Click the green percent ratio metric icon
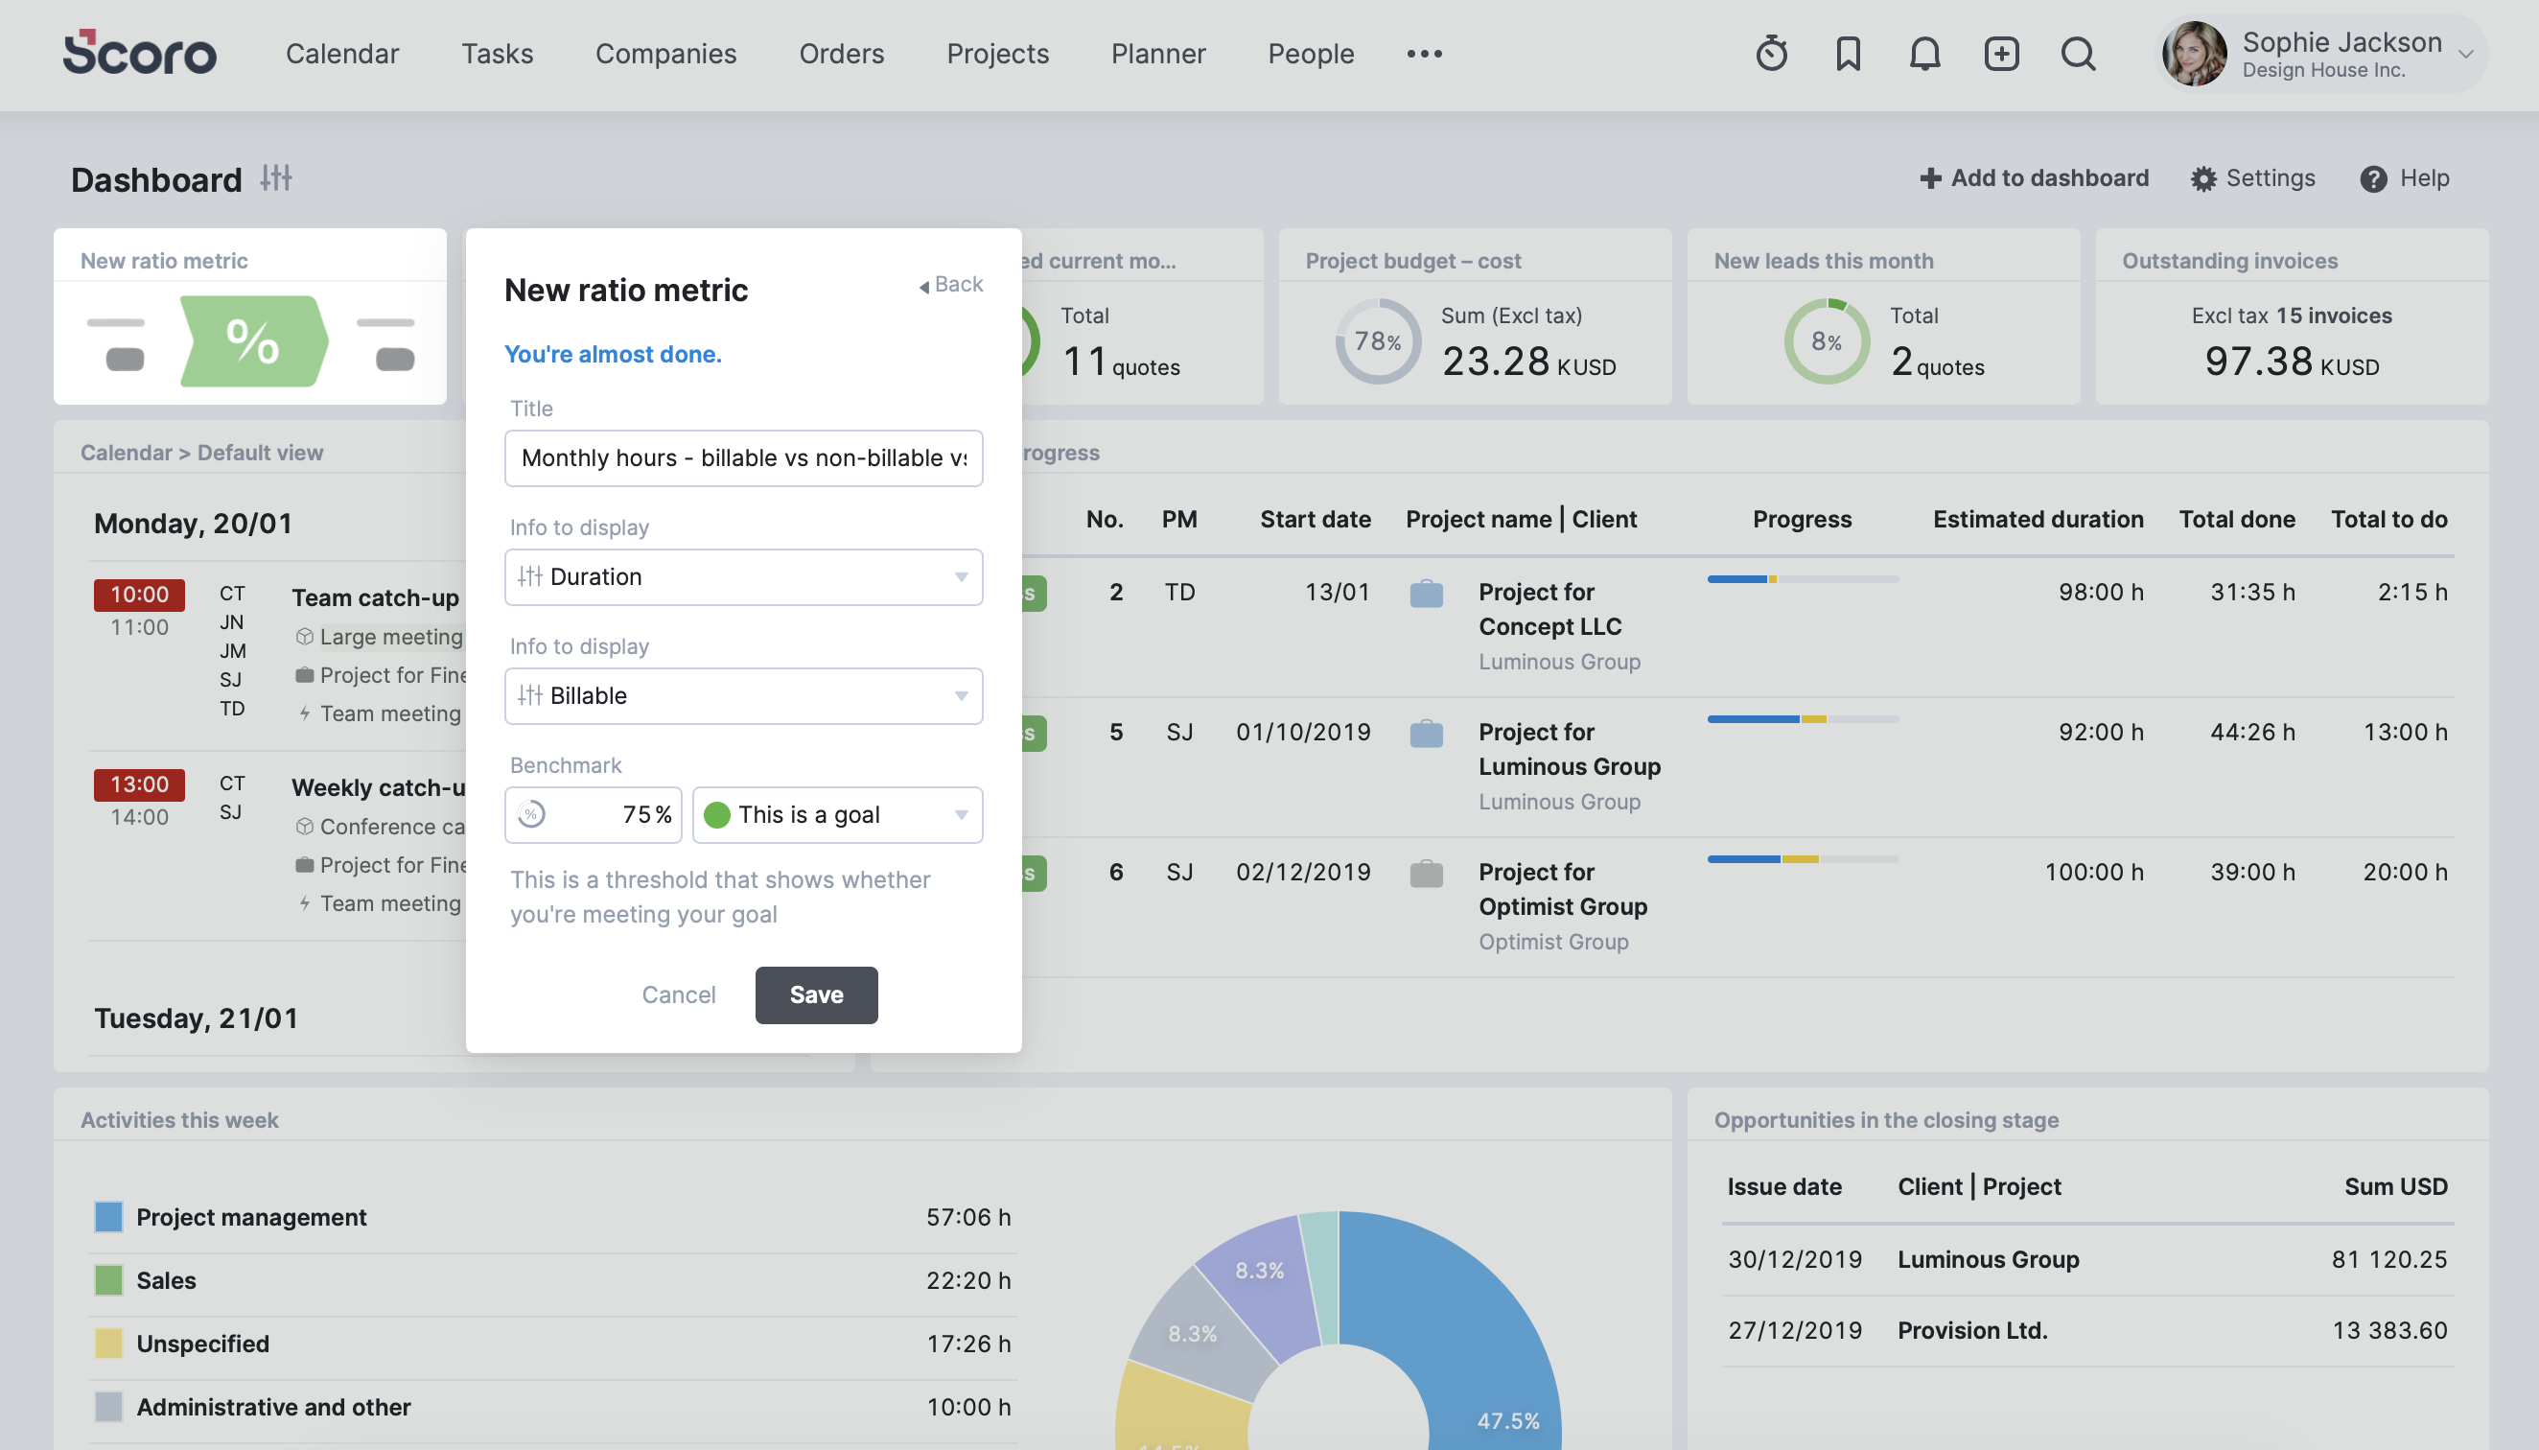Screen dimensions: 2539x1450 point(253,340)
